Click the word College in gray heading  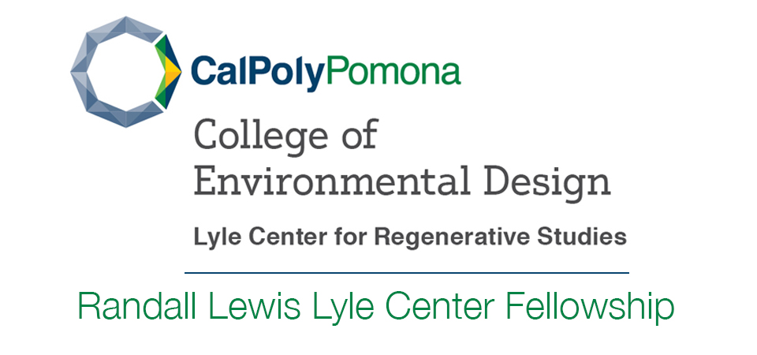coord(261,137)
